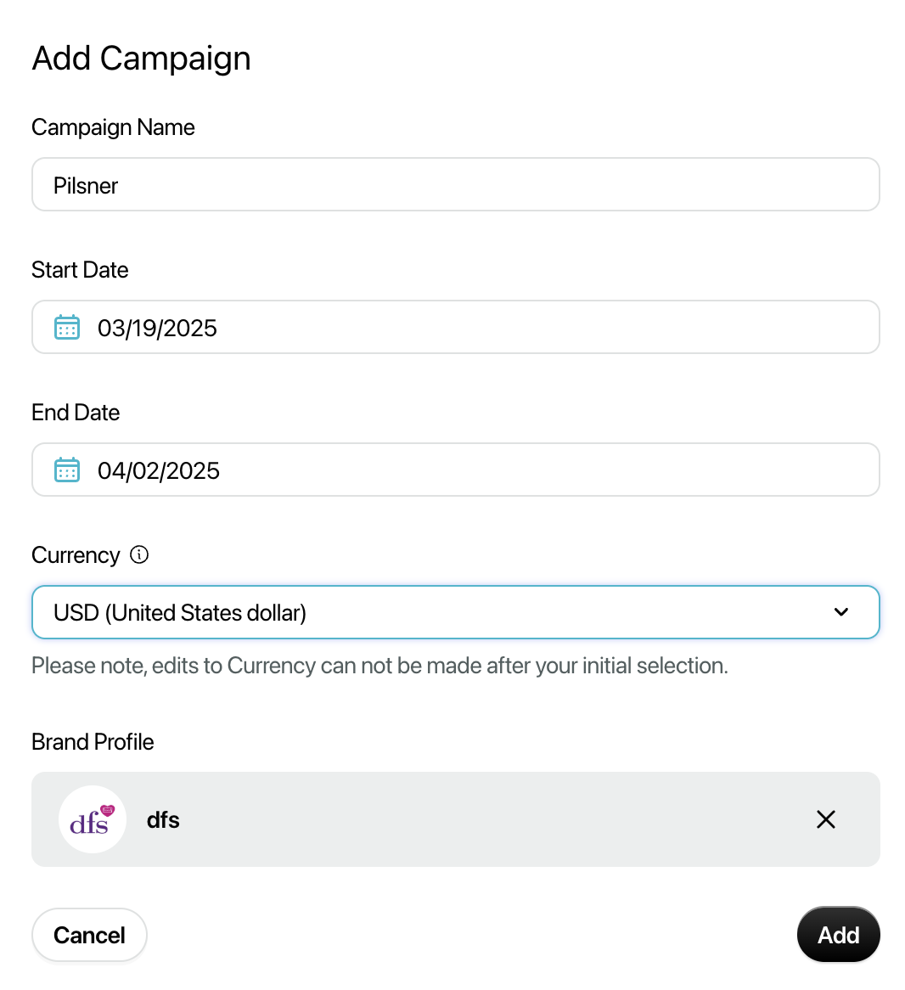The width and height of the screenshot is (905, 990).
Task: Click the Add Campaign heading
Action: [x=142, y=59]
